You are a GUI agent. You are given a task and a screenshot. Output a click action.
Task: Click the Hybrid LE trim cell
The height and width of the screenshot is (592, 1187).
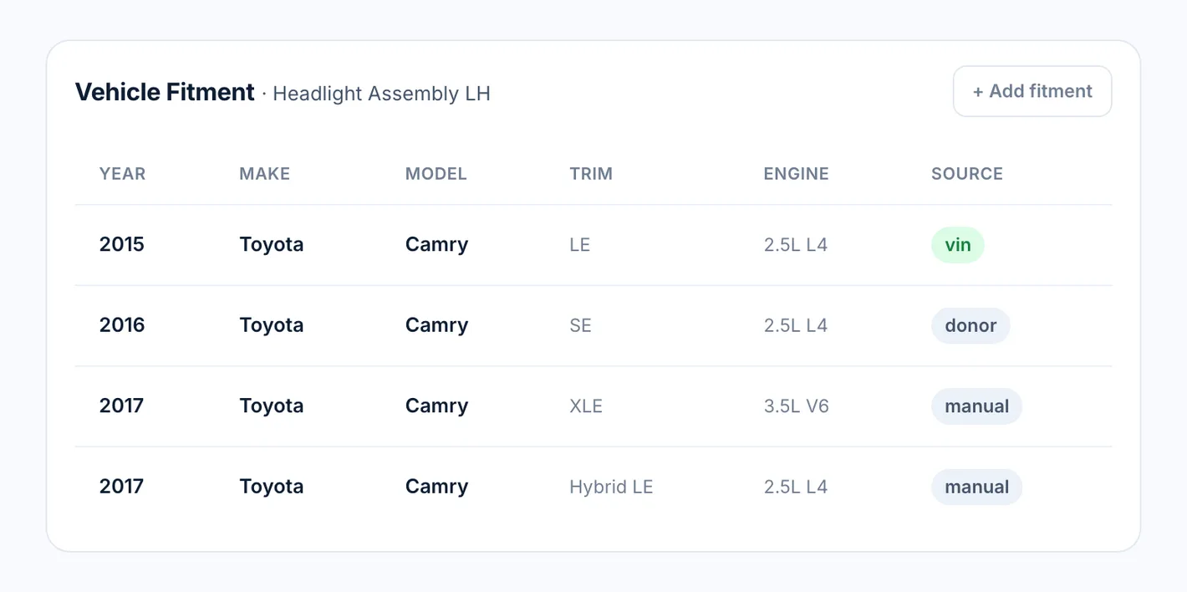[611, 487]
